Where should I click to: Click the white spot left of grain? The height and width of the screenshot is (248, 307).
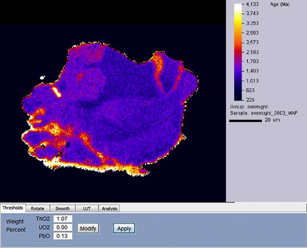tap(42, 78)
